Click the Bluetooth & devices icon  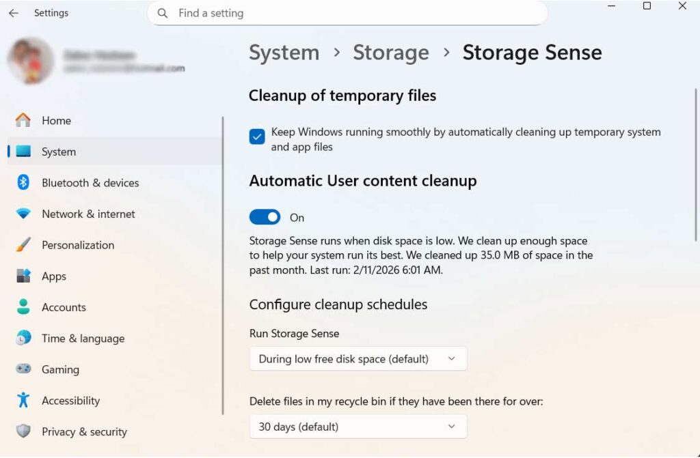[23, 183]
